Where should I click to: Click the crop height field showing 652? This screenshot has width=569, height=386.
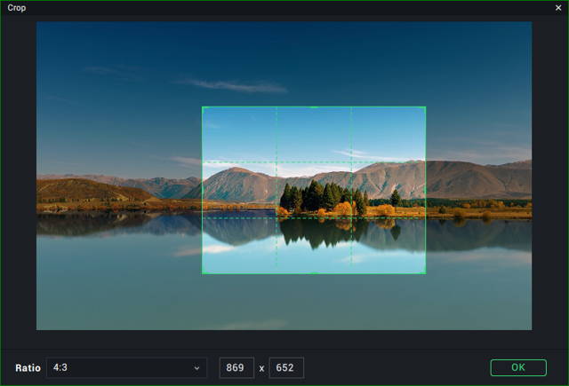pyautogui.click(x=286, y=367)
